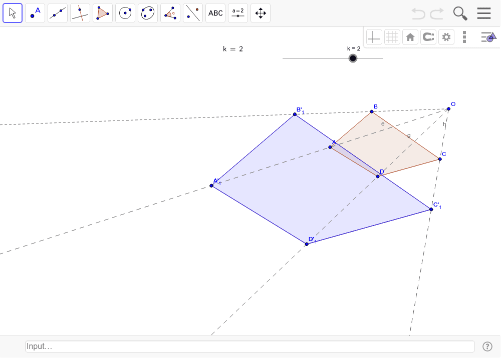Click the Redo arrow
The image size is (501, 358).
pyautogui.click(x=437, y=13)
